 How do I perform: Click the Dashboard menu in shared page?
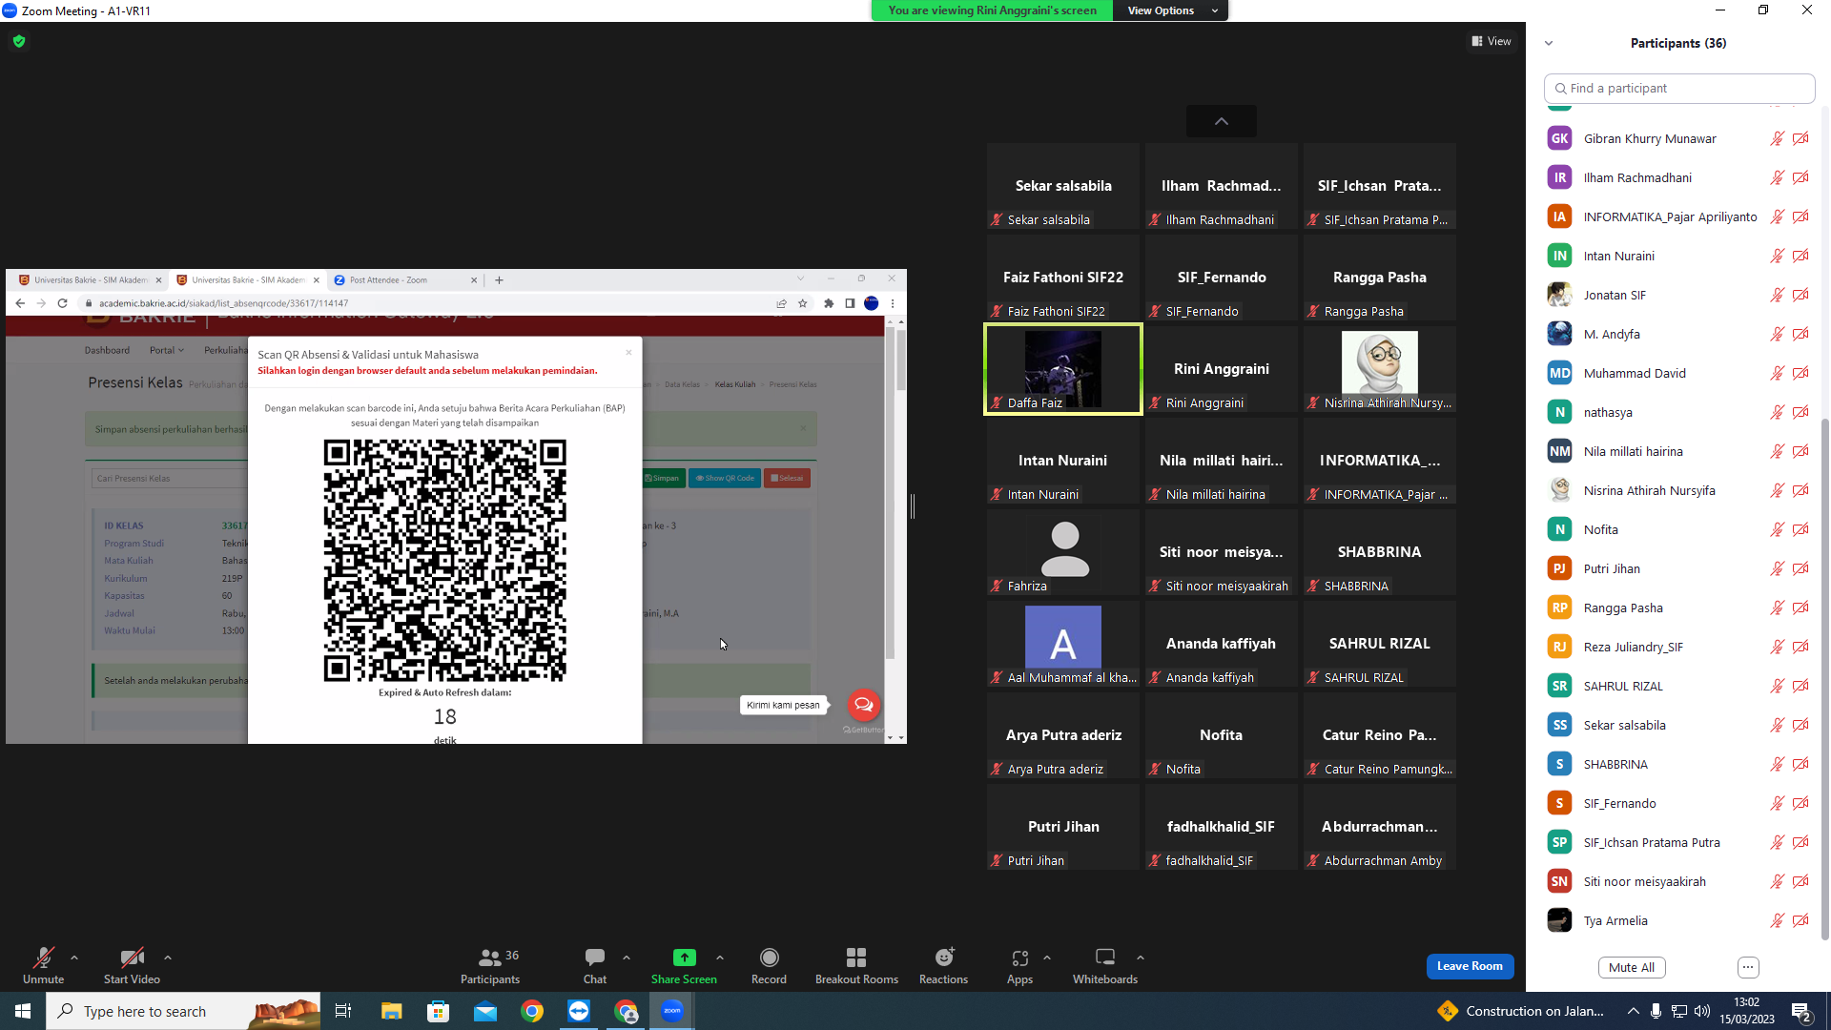click(x=107, y=350)
